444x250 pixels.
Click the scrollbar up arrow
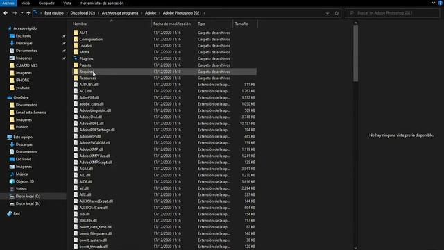tap(356, 23)
